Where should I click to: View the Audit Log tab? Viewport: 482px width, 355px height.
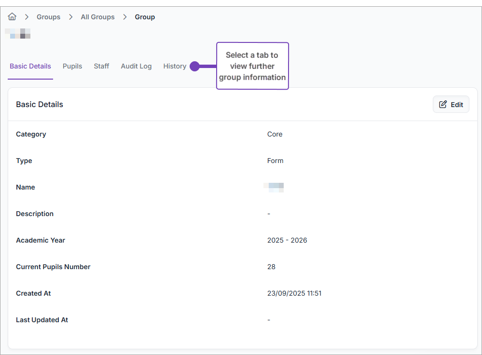(136, 67)
